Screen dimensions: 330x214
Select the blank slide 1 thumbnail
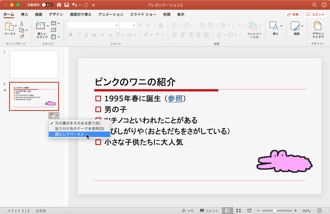(34, 64)
